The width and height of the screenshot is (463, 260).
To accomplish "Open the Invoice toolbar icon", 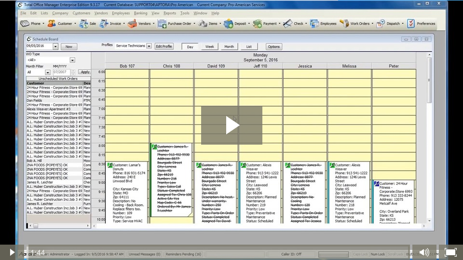I will 104,24.
